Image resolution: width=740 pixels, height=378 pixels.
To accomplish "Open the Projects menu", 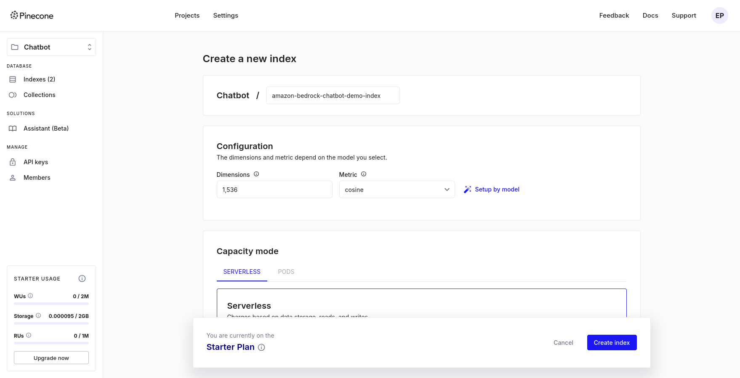I will 187,16.
